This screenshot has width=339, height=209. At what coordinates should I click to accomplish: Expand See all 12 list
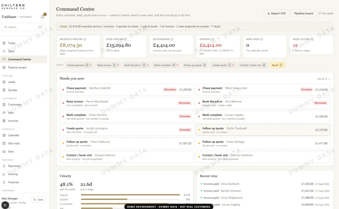(x=323, y=79)
